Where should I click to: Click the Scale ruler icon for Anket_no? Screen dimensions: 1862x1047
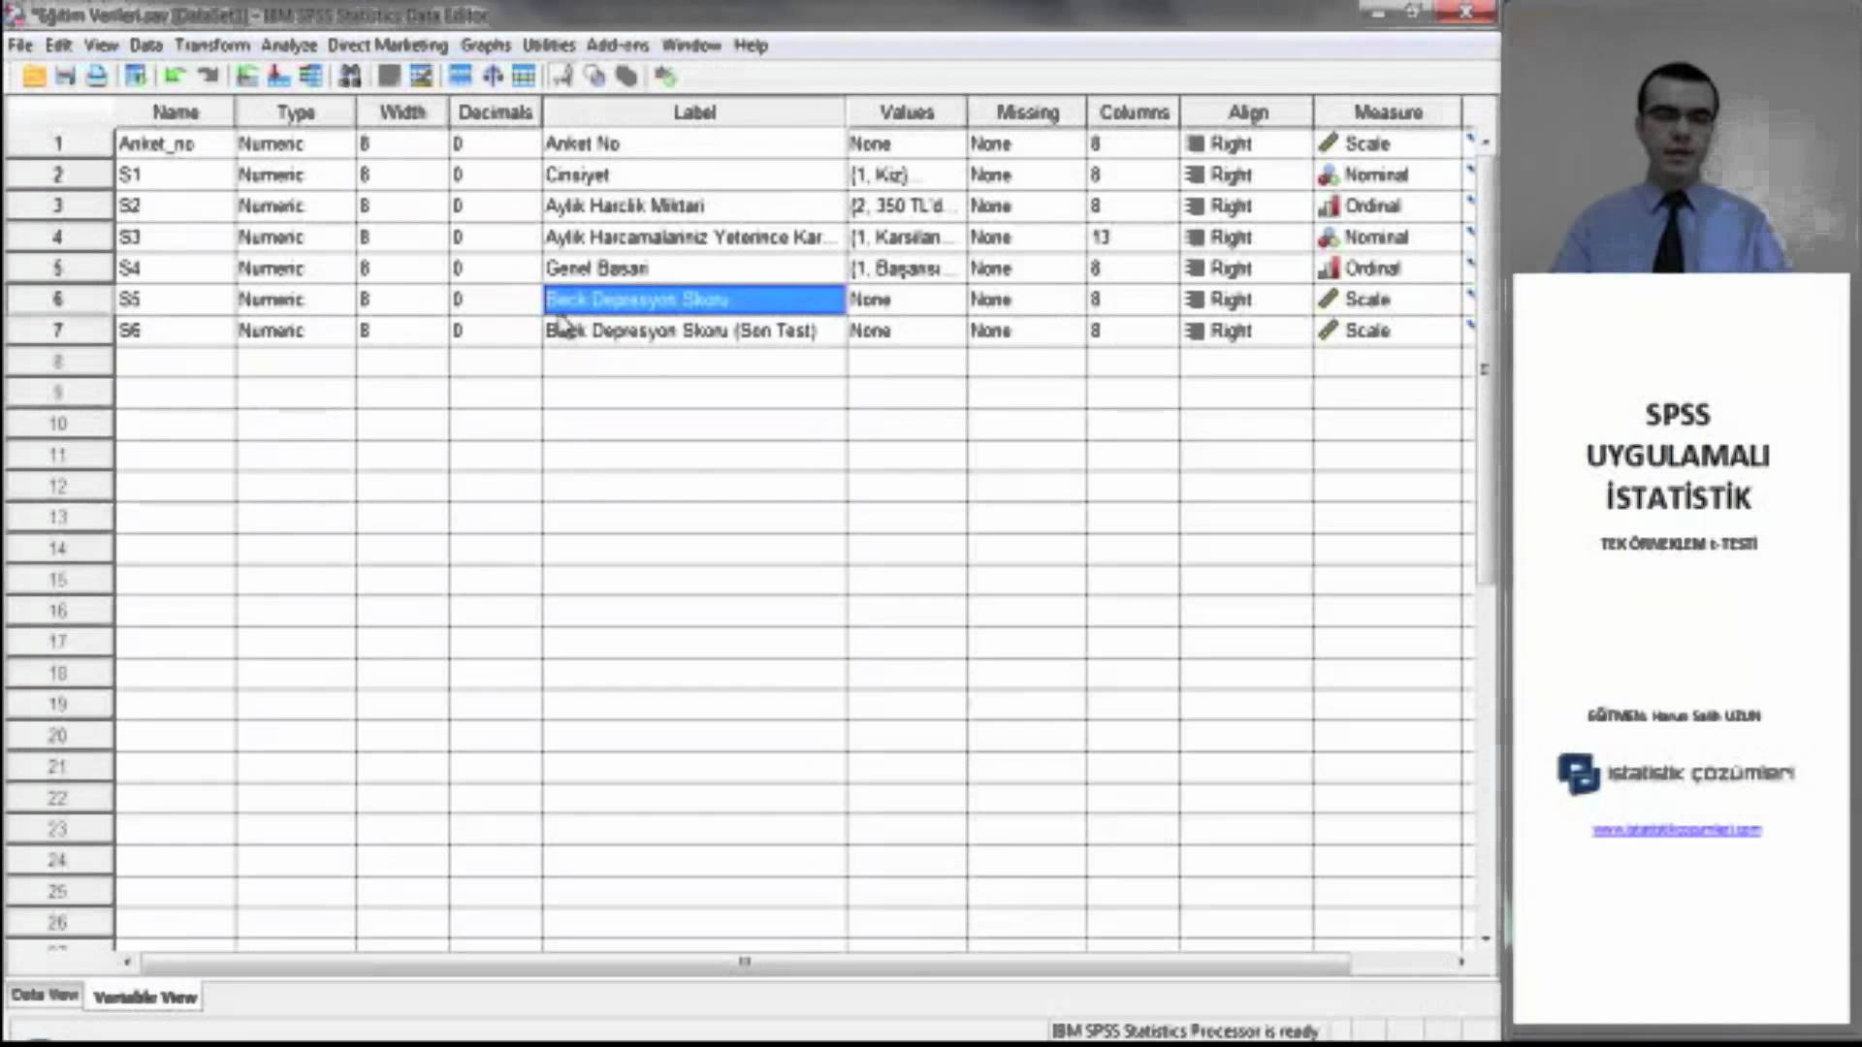pyautogui.click(x=1329, y=143)
